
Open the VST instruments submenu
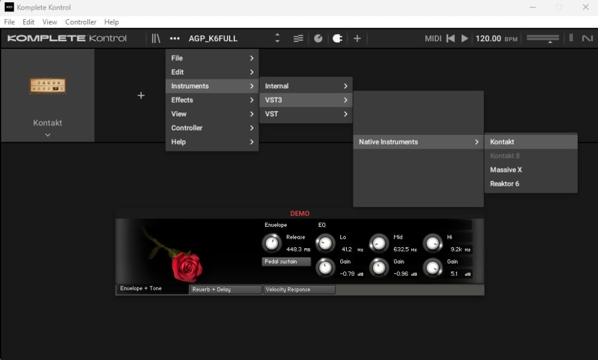[x=306, y=114]
